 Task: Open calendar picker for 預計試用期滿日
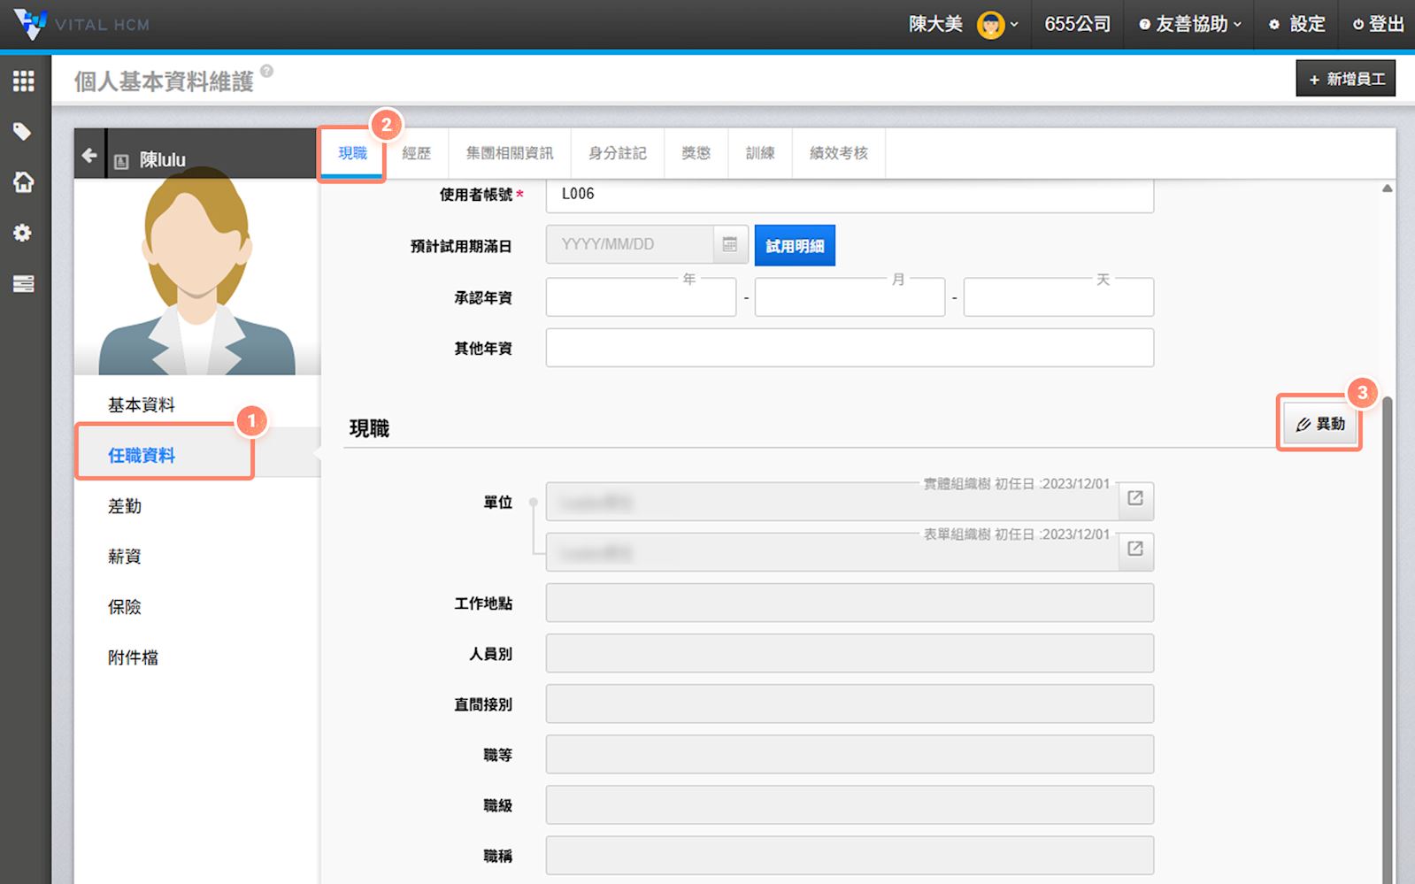(730, 244)
